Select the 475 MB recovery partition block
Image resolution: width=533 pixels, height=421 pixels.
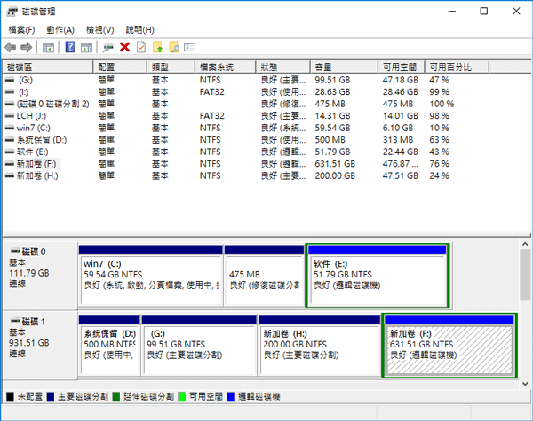pyautogui.click(x=264, y=276)
